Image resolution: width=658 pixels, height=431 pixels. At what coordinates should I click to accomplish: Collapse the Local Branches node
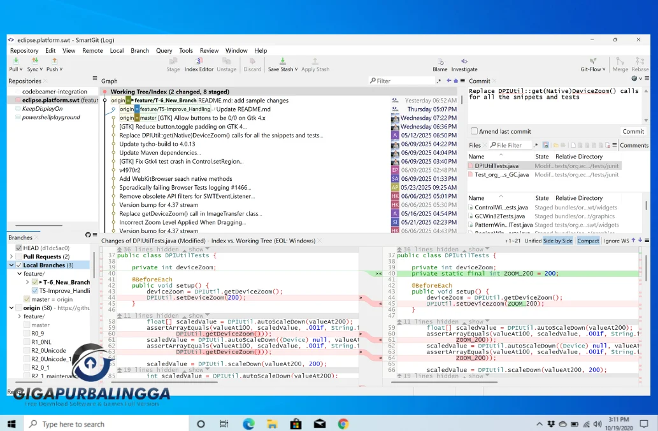tap(11, 265)
